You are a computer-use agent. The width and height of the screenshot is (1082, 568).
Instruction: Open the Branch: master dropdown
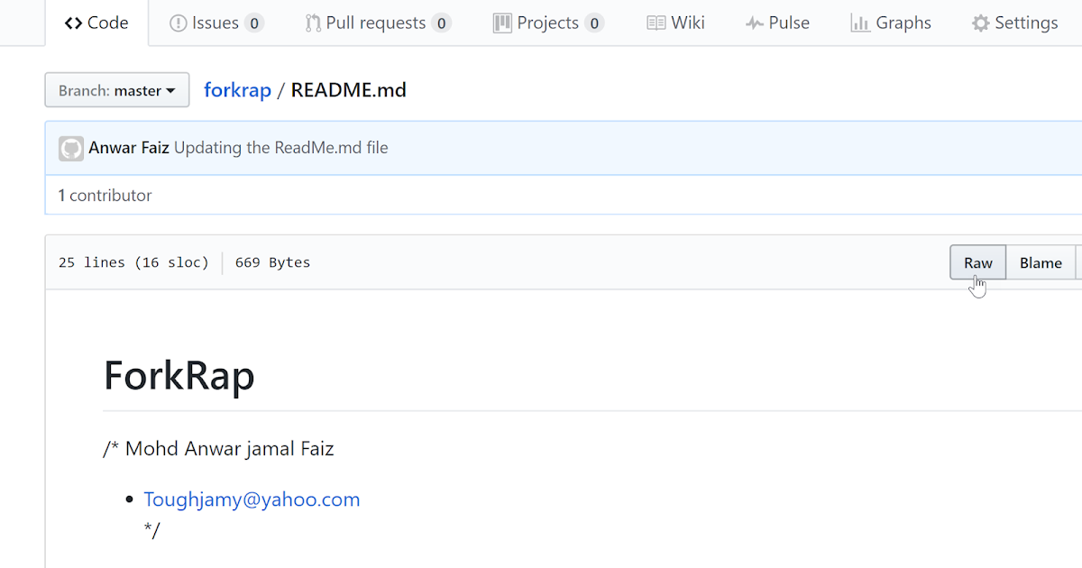117,90
